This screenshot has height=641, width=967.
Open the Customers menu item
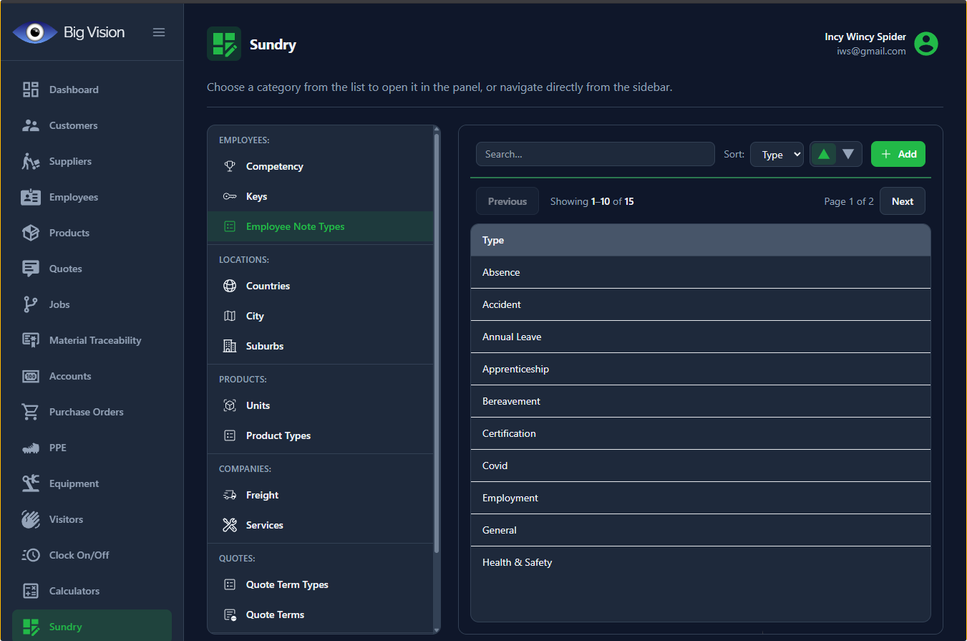[x=73, y=125]
